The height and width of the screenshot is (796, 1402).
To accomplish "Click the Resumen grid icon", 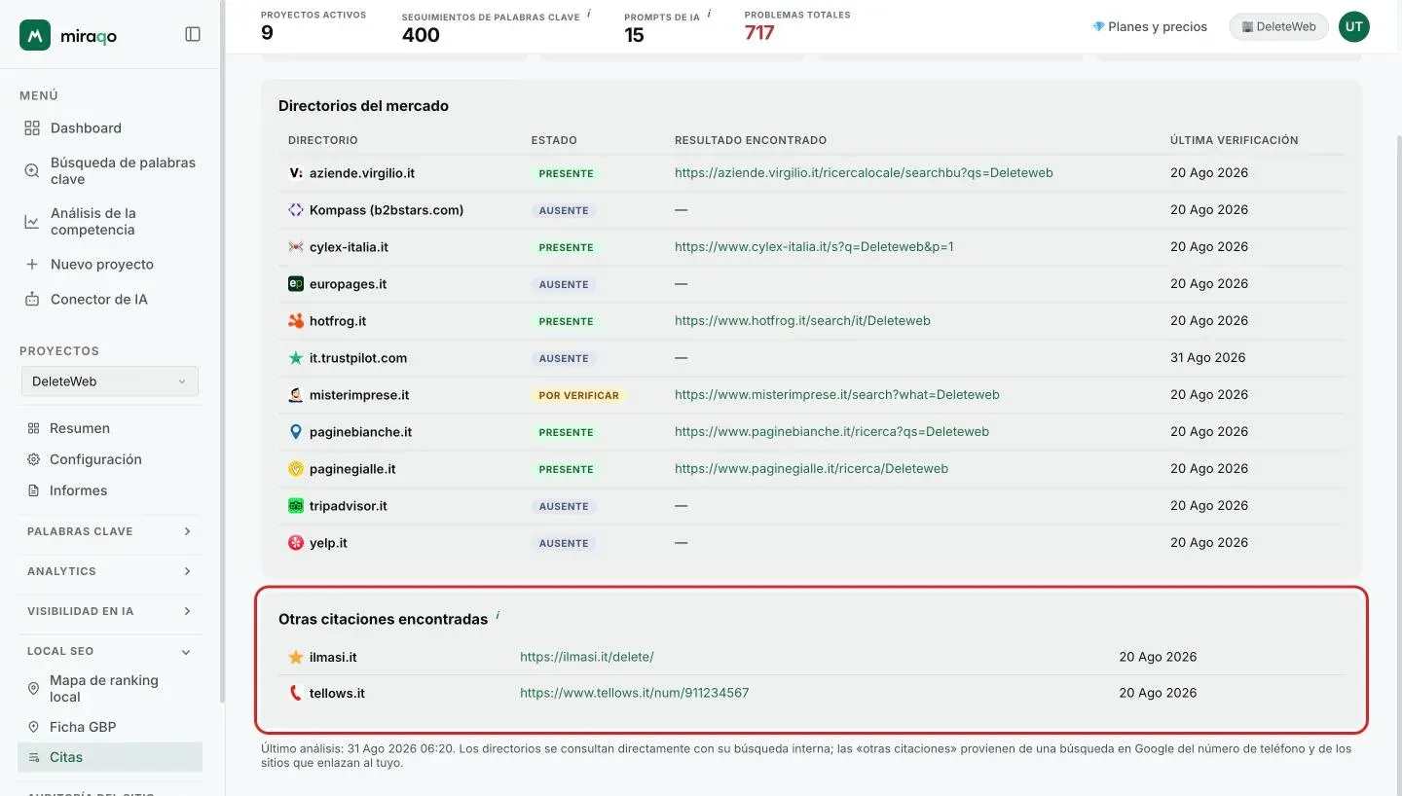I will [x=33, y=428].
